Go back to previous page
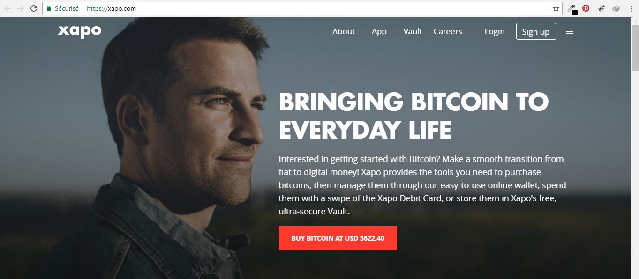This screenshot has height=279, width=639. 8,8
